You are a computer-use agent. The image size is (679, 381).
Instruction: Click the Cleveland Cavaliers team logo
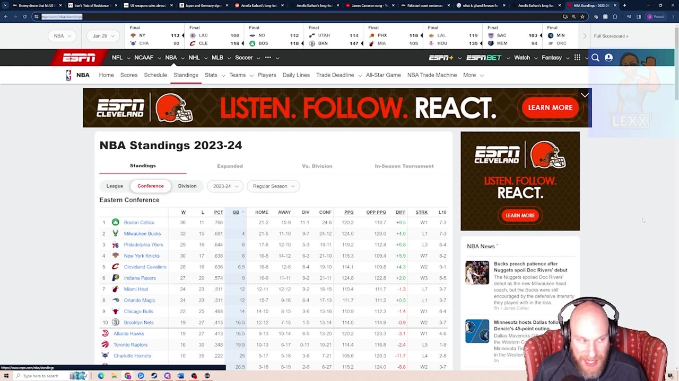coord(116,267)
